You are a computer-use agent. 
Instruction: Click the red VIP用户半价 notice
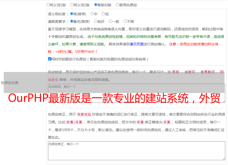(86, 52)
